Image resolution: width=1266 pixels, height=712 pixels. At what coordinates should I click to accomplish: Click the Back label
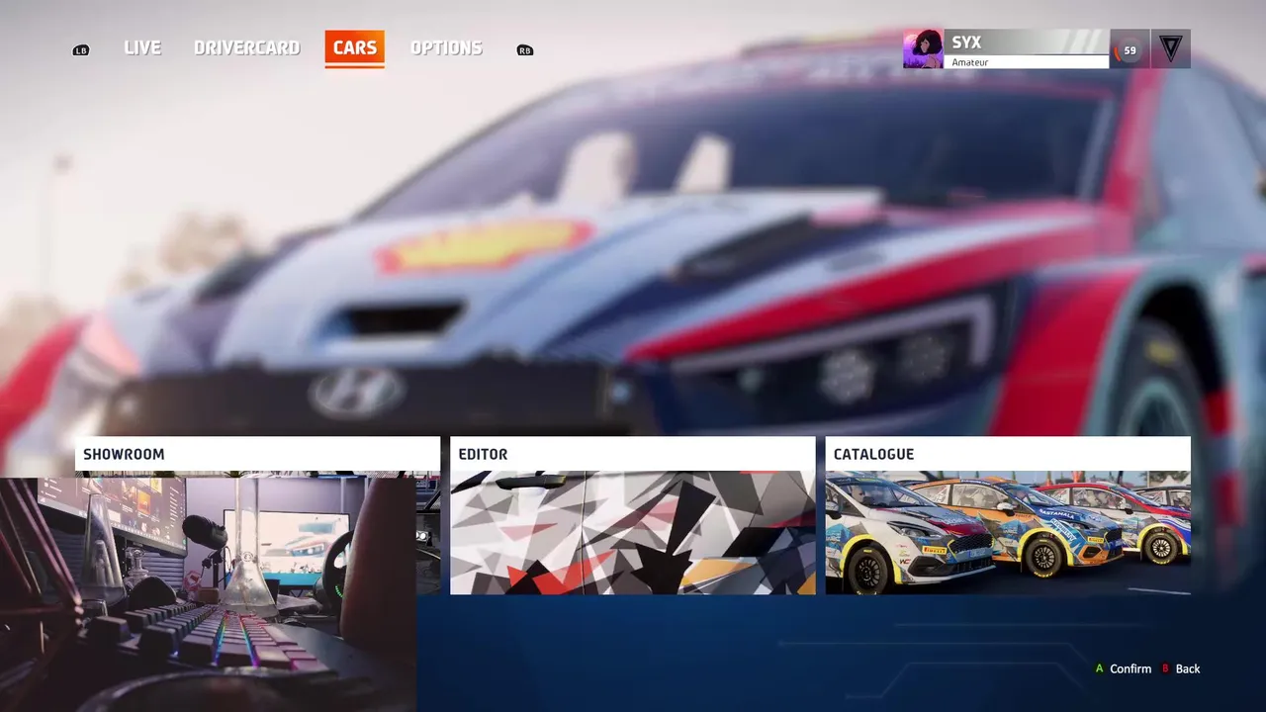[x=1188, y=669]
